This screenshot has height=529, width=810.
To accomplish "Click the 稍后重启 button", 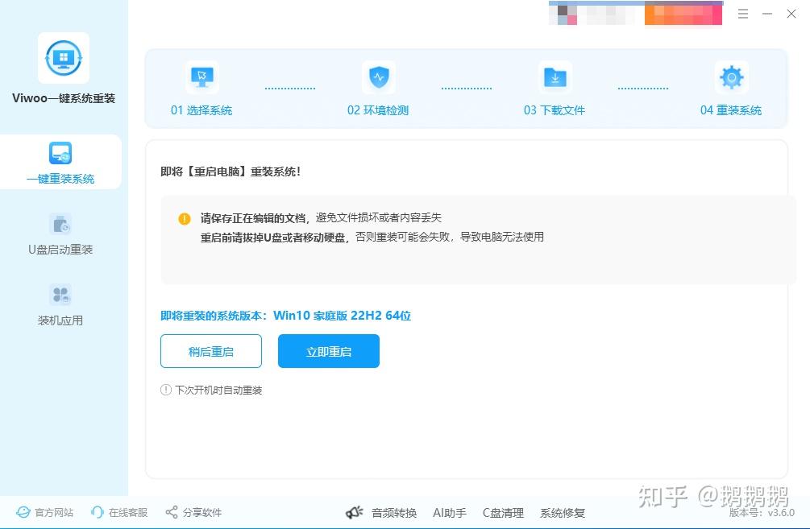I will (211, 351).
